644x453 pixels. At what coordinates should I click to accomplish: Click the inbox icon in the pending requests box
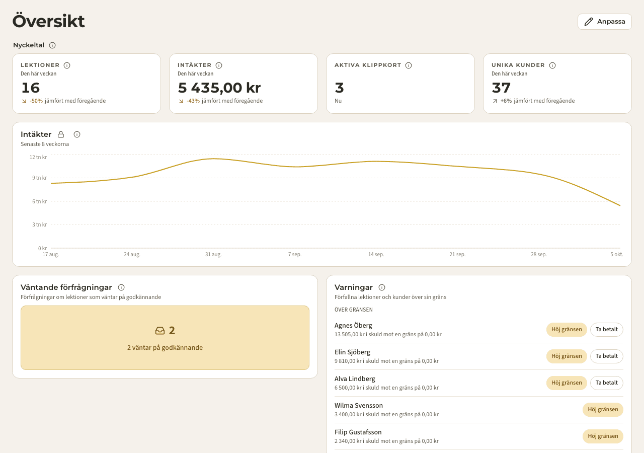pyautogui.click(x=160, y=331)
